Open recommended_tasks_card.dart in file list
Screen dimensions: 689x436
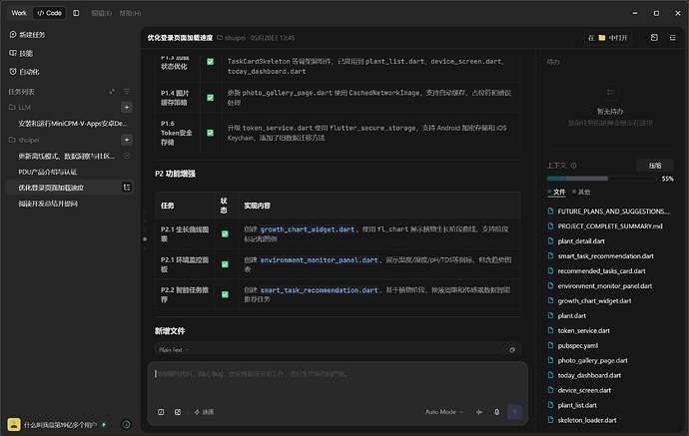coord(601,271)
